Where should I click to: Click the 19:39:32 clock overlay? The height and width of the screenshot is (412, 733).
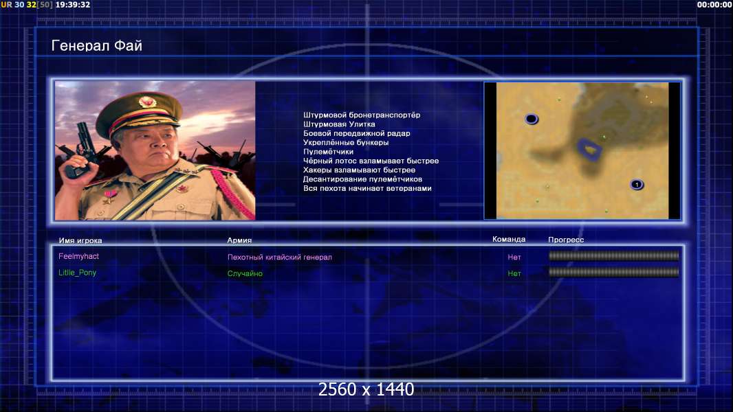point(73,5)
